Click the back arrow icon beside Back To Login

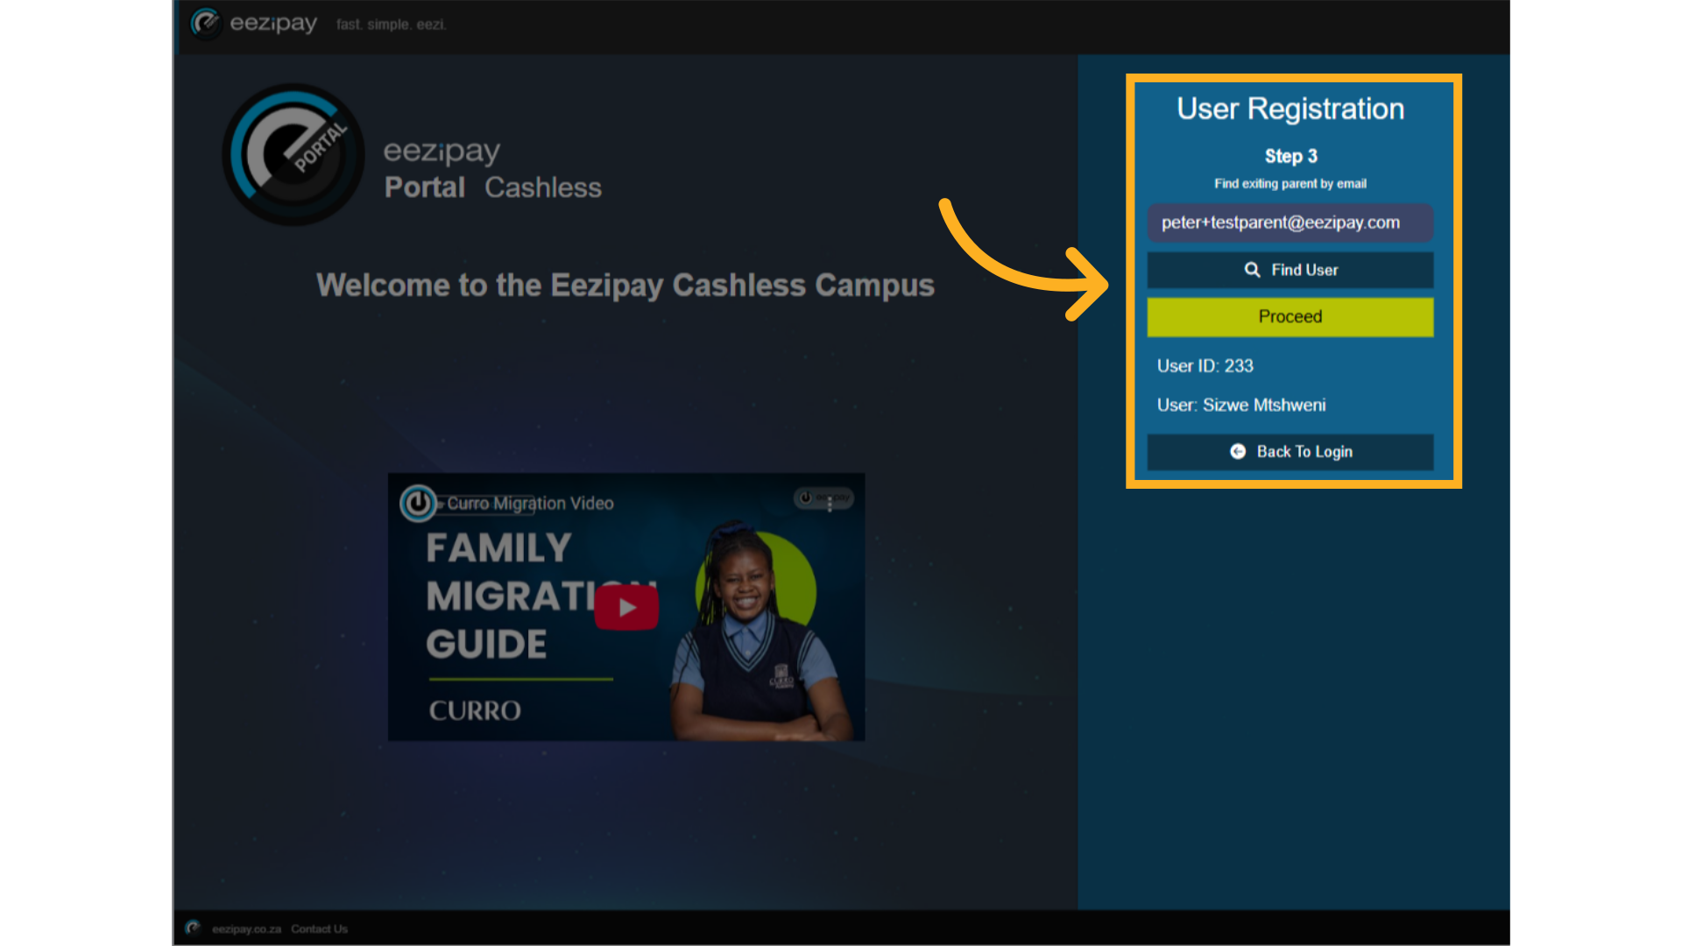(1238, 451)
